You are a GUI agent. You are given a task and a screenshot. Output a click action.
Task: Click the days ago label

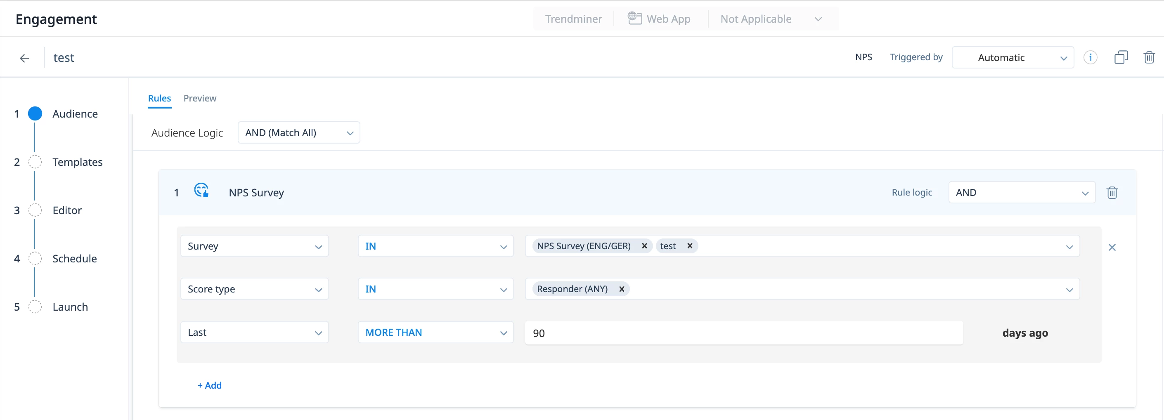(1025, 333)
